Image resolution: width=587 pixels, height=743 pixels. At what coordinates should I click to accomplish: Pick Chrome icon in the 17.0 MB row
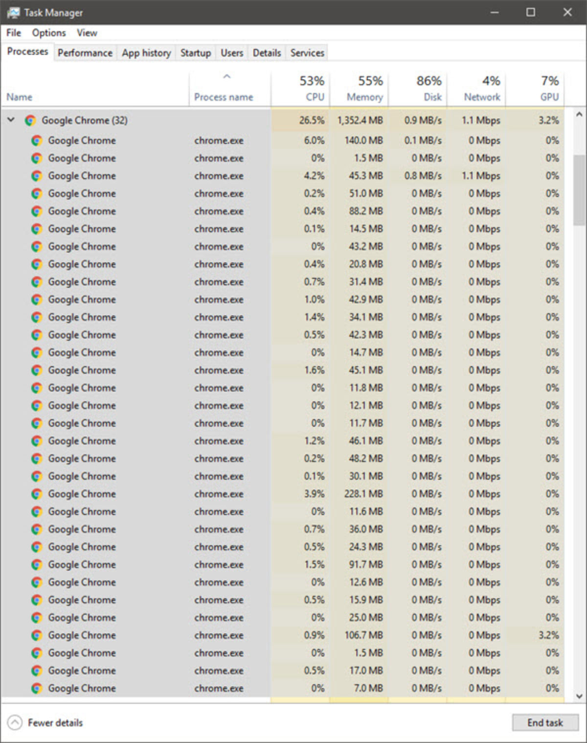coord(37,671)
